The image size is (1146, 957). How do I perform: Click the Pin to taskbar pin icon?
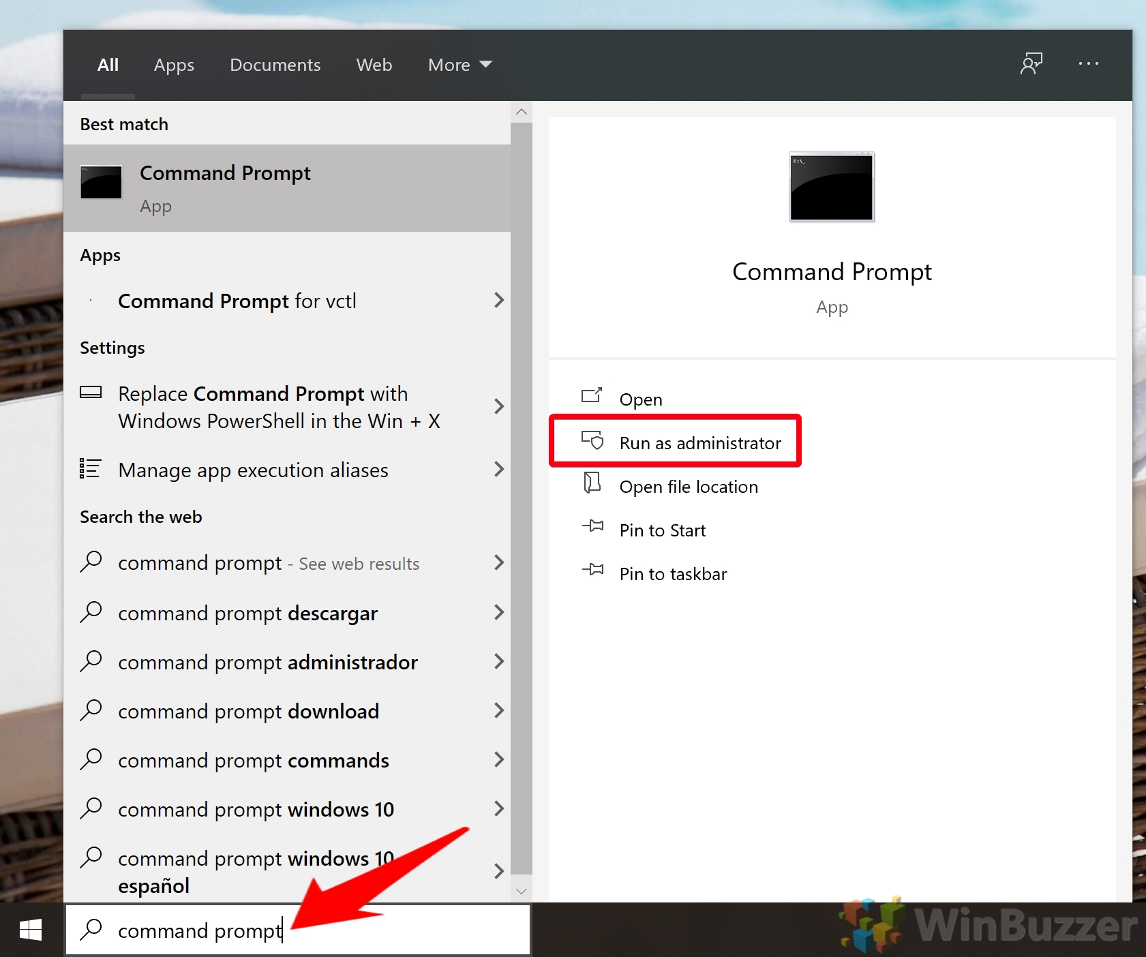tap(592, 569)
